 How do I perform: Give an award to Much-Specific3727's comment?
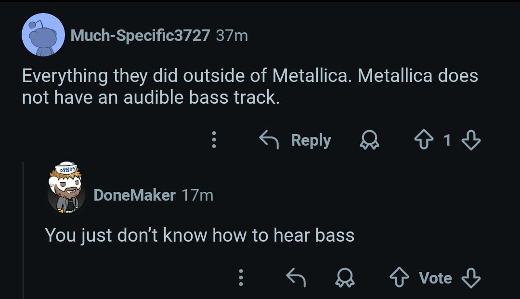tap(370, 140)
